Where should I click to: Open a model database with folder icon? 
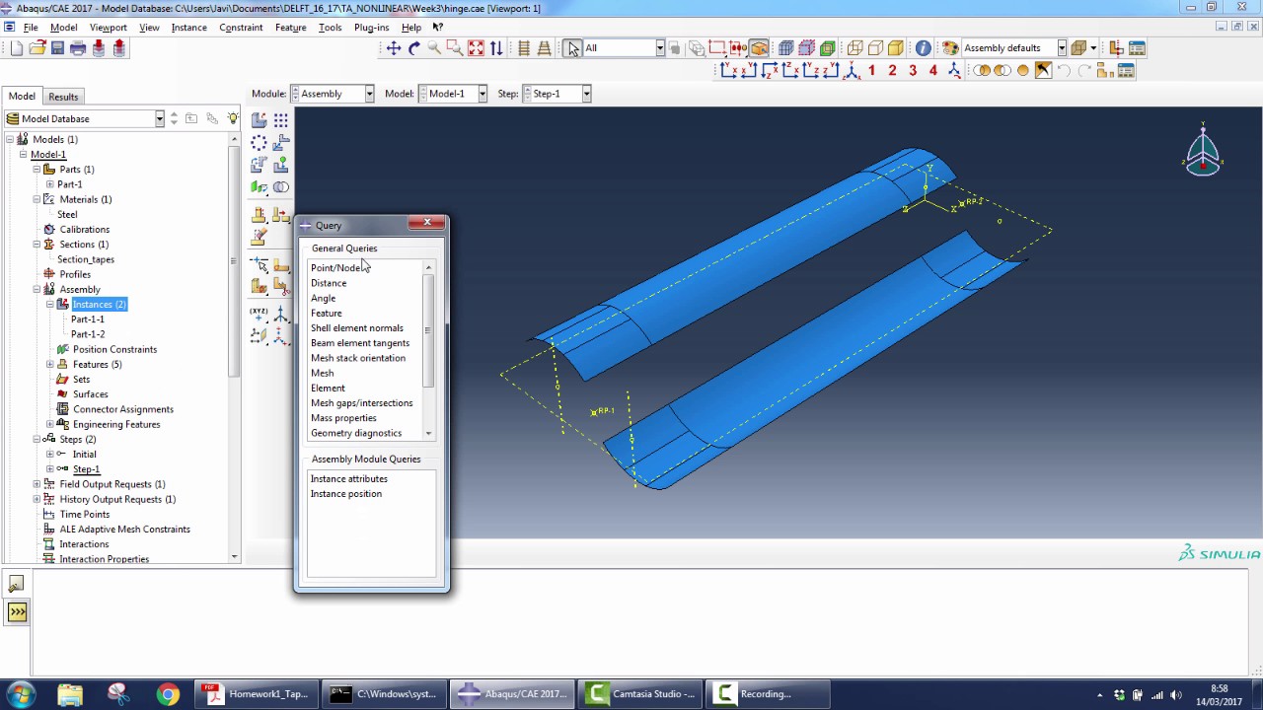37,47
